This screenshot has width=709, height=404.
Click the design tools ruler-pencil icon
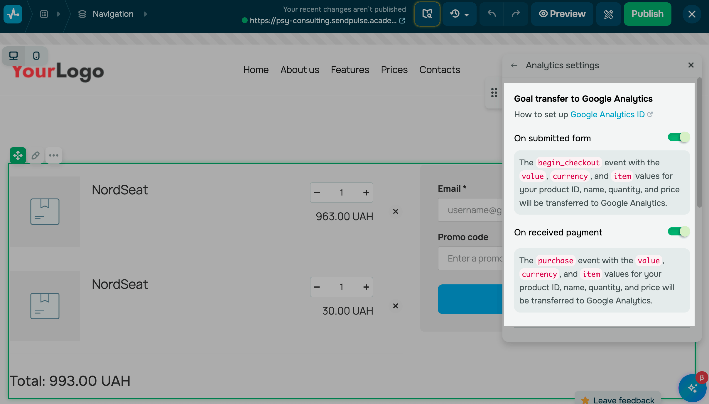608,14
